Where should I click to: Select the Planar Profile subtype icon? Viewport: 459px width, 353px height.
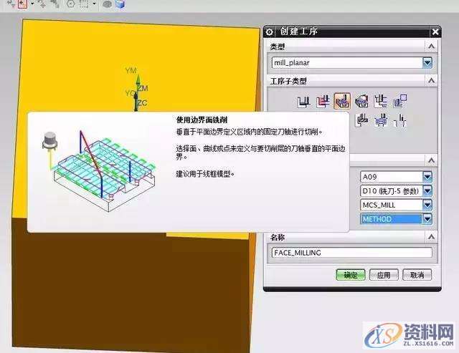(400, 102)
